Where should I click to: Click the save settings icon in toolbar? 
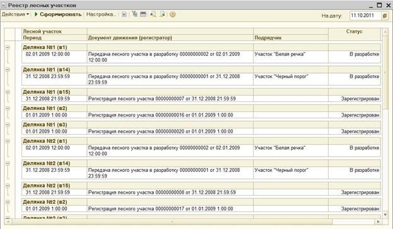(x=162, y=14)
